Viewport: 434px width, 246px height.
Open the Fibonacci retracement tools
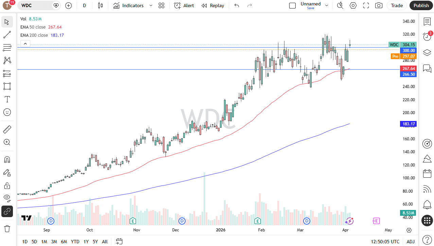coord(7,48)
